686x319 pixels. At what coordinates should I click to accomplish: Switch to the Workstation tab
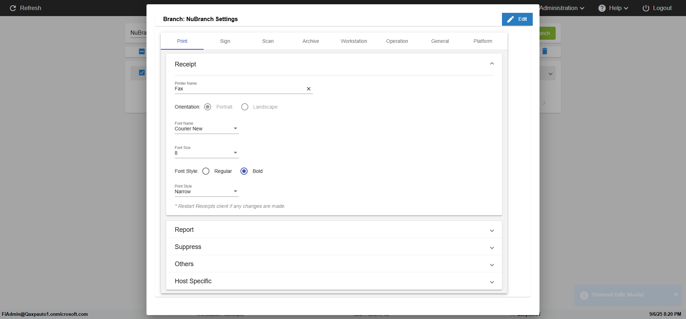coord(354,41)
